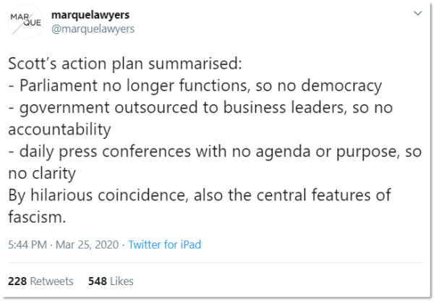Image resolution: width=434 pixels, height=301 pixels.
Task: View the 228 Retweets list
Action: (x=42, y=281)
